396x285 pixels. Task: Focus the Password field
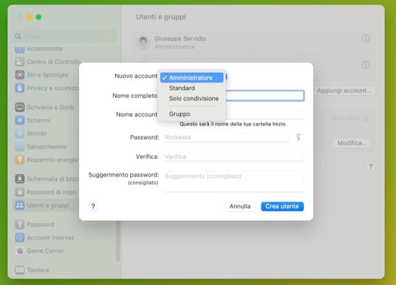click(227, 137)
